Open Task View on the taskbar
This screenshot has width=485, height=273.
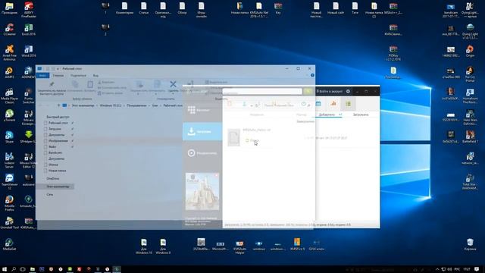(23, 269)
